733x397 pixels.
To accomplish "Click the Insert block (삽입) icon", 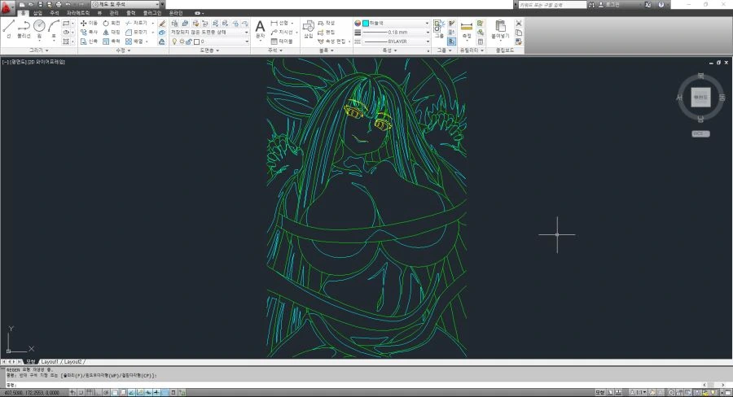I will click(x=308, y=29).
